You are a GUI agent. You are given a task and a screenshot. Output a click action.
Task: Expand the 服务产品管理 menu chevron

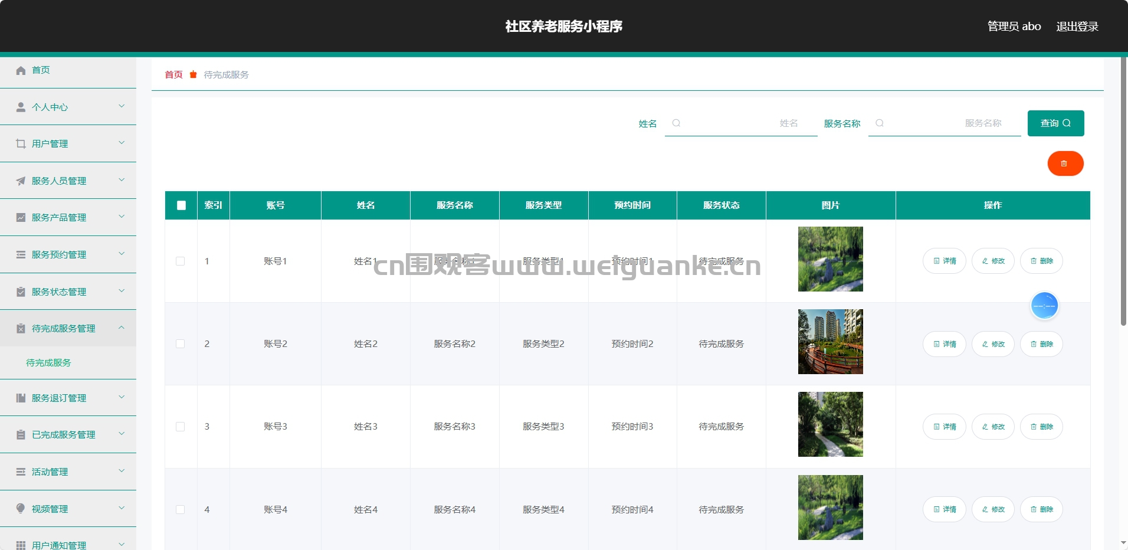tap(122, 217)
